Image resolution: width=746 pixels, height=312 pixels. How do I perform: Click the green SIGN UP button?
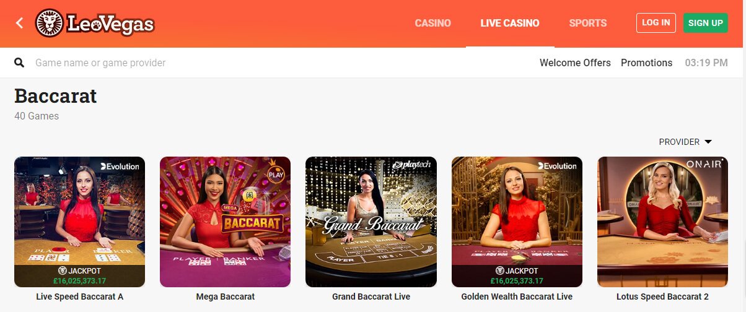point(706,23)
